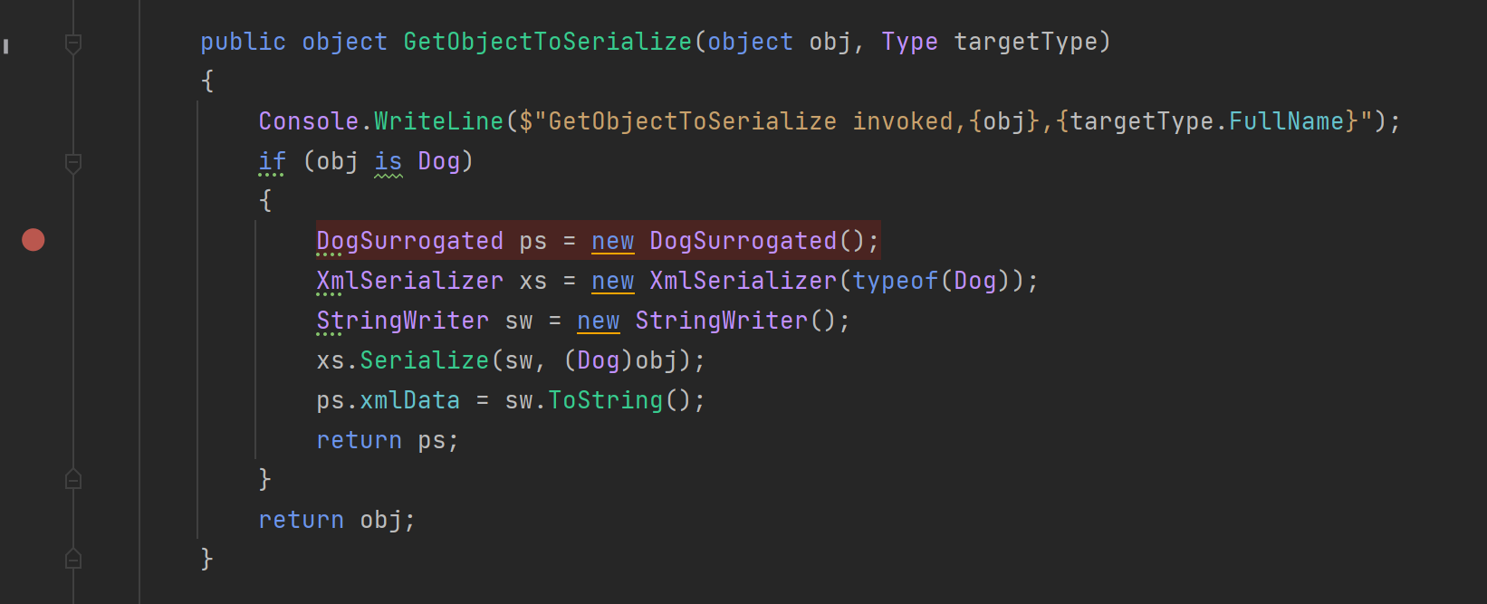The width and height of the screenshot is (1487, 604).
Task: Click the StringWriter type declaration
Action: (402, 321)
